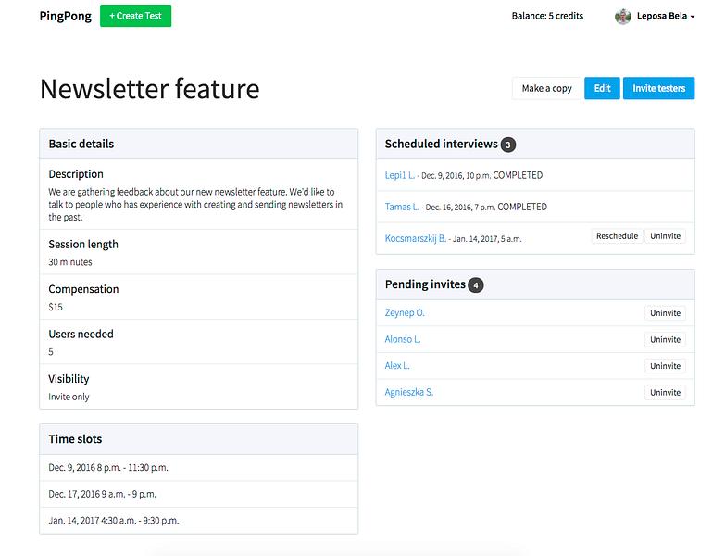Open Alonso L. profile link

click(403, 339)
